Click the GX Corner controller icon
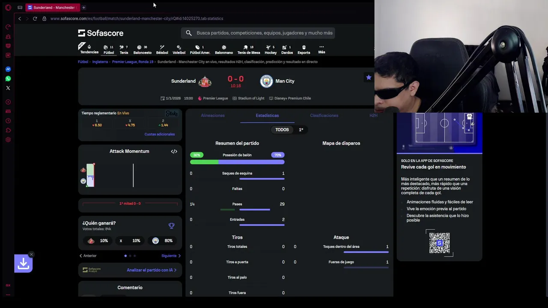Image resolution: width=548 pixels, height=308 pixels. pos(20,7)
